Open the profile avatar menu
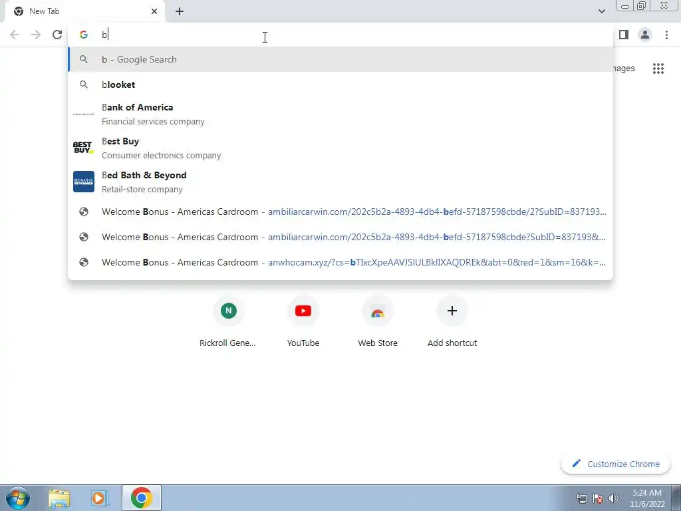 (645, 35)
